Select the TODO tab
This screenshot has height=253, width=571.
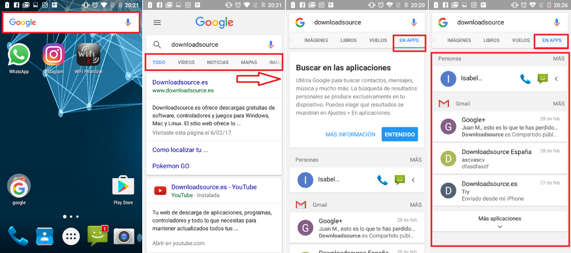click(159, 62)
